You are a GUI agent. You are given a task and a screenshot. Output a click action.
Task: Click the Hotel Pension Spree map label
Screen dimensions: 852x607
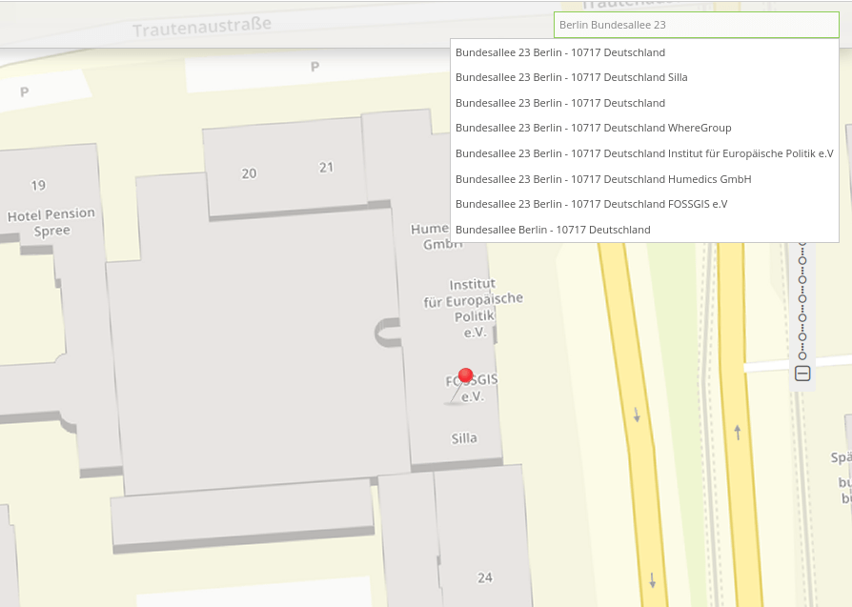point(51,223)
